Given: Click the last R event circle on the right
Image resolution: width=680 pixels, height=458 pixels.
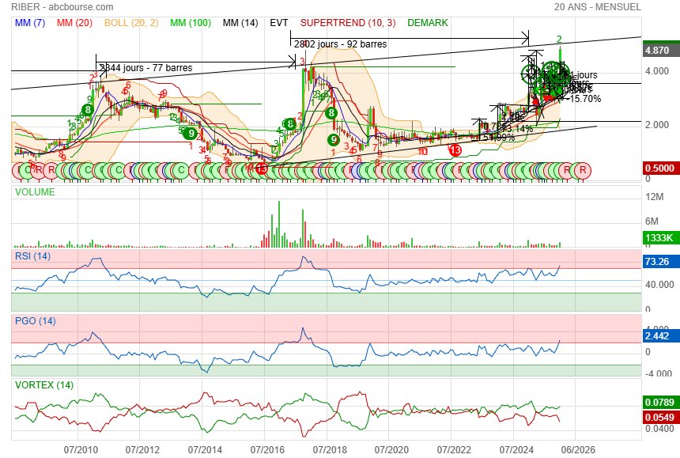Looking at the screenshot, I should coord(583,170).
